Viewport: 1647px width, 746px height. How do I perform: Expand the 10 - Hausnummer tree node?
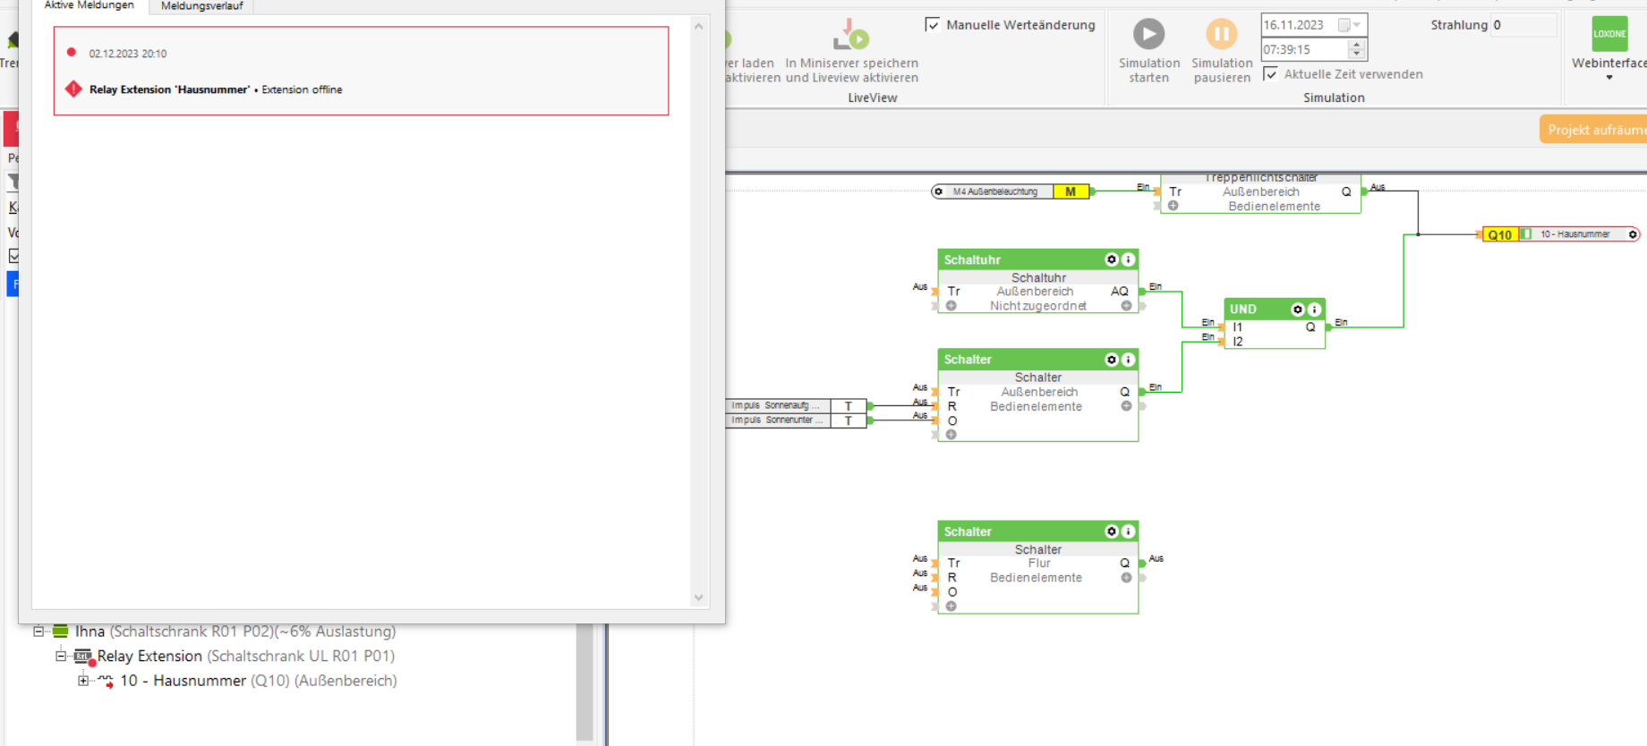click(x=83, y=681)
